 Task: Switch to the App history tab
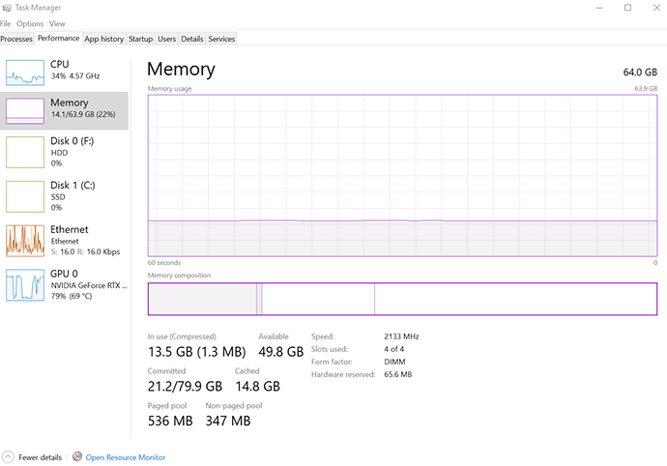[x=104, y=39]
